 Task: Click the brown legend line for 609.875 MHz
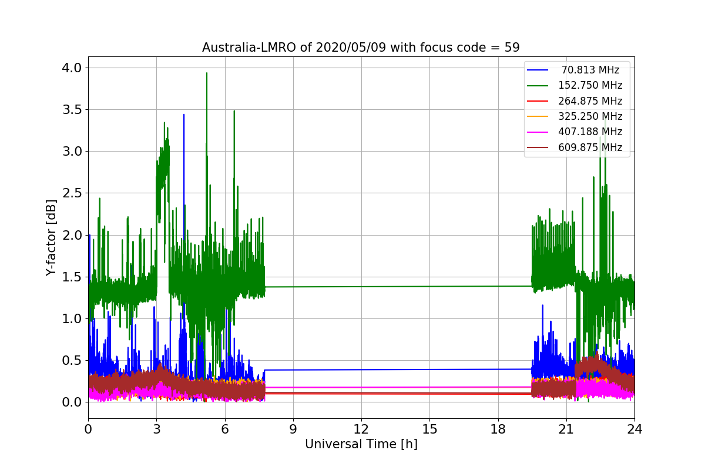[538, 147]
